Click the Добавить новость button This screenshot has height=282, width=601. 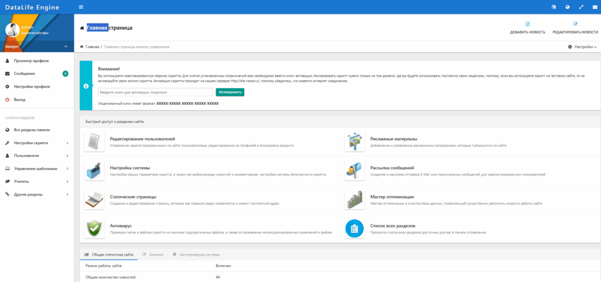pos(527,27)
